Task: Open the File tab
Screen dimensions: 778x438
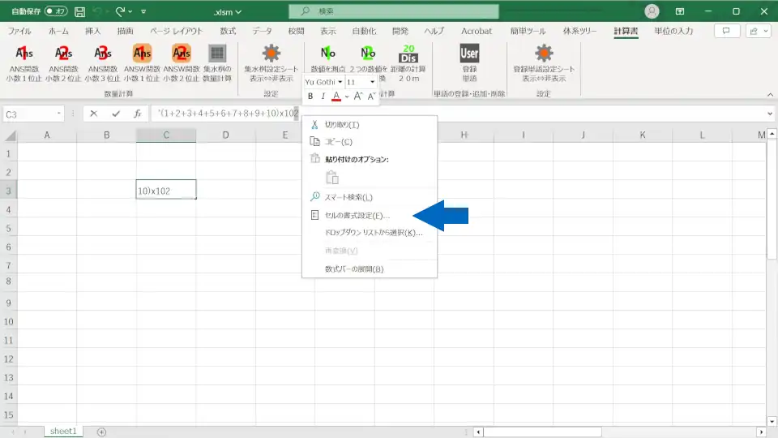Action: point(19,31)
